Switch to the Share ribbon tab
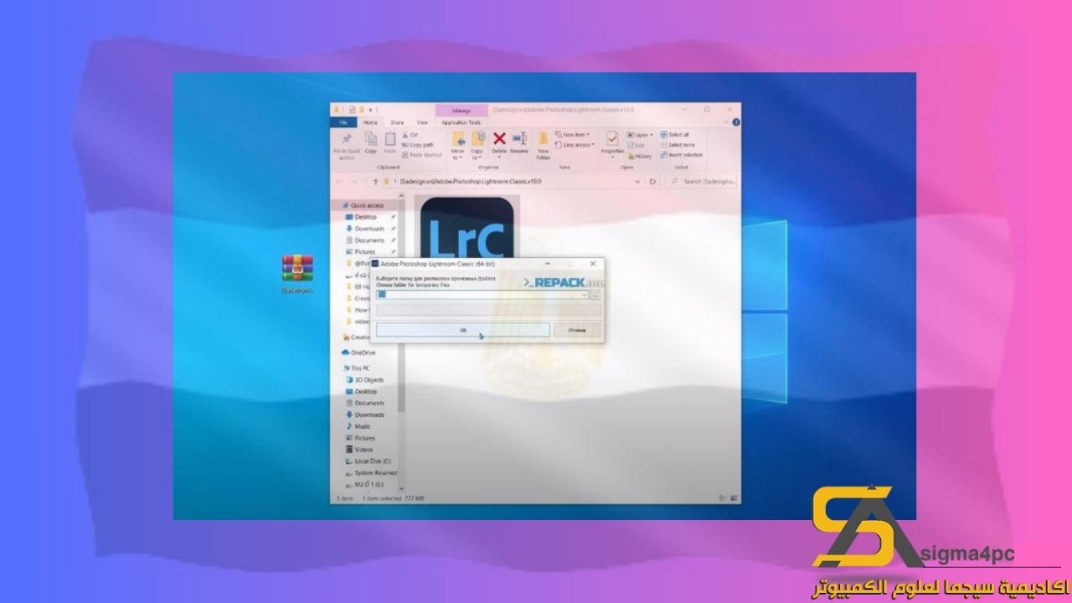Viewport: 1072px width, 603px height. (x=398, y=122)
